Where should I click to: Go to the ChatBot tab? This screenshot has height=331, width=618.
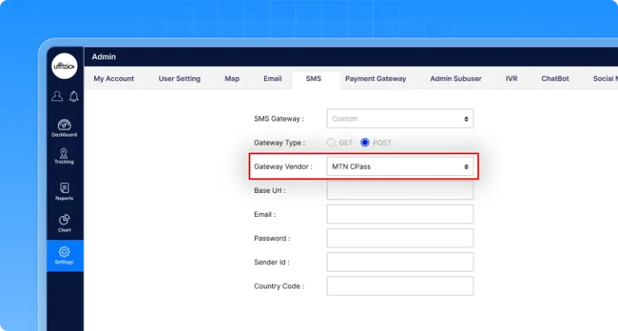point(554,79)
